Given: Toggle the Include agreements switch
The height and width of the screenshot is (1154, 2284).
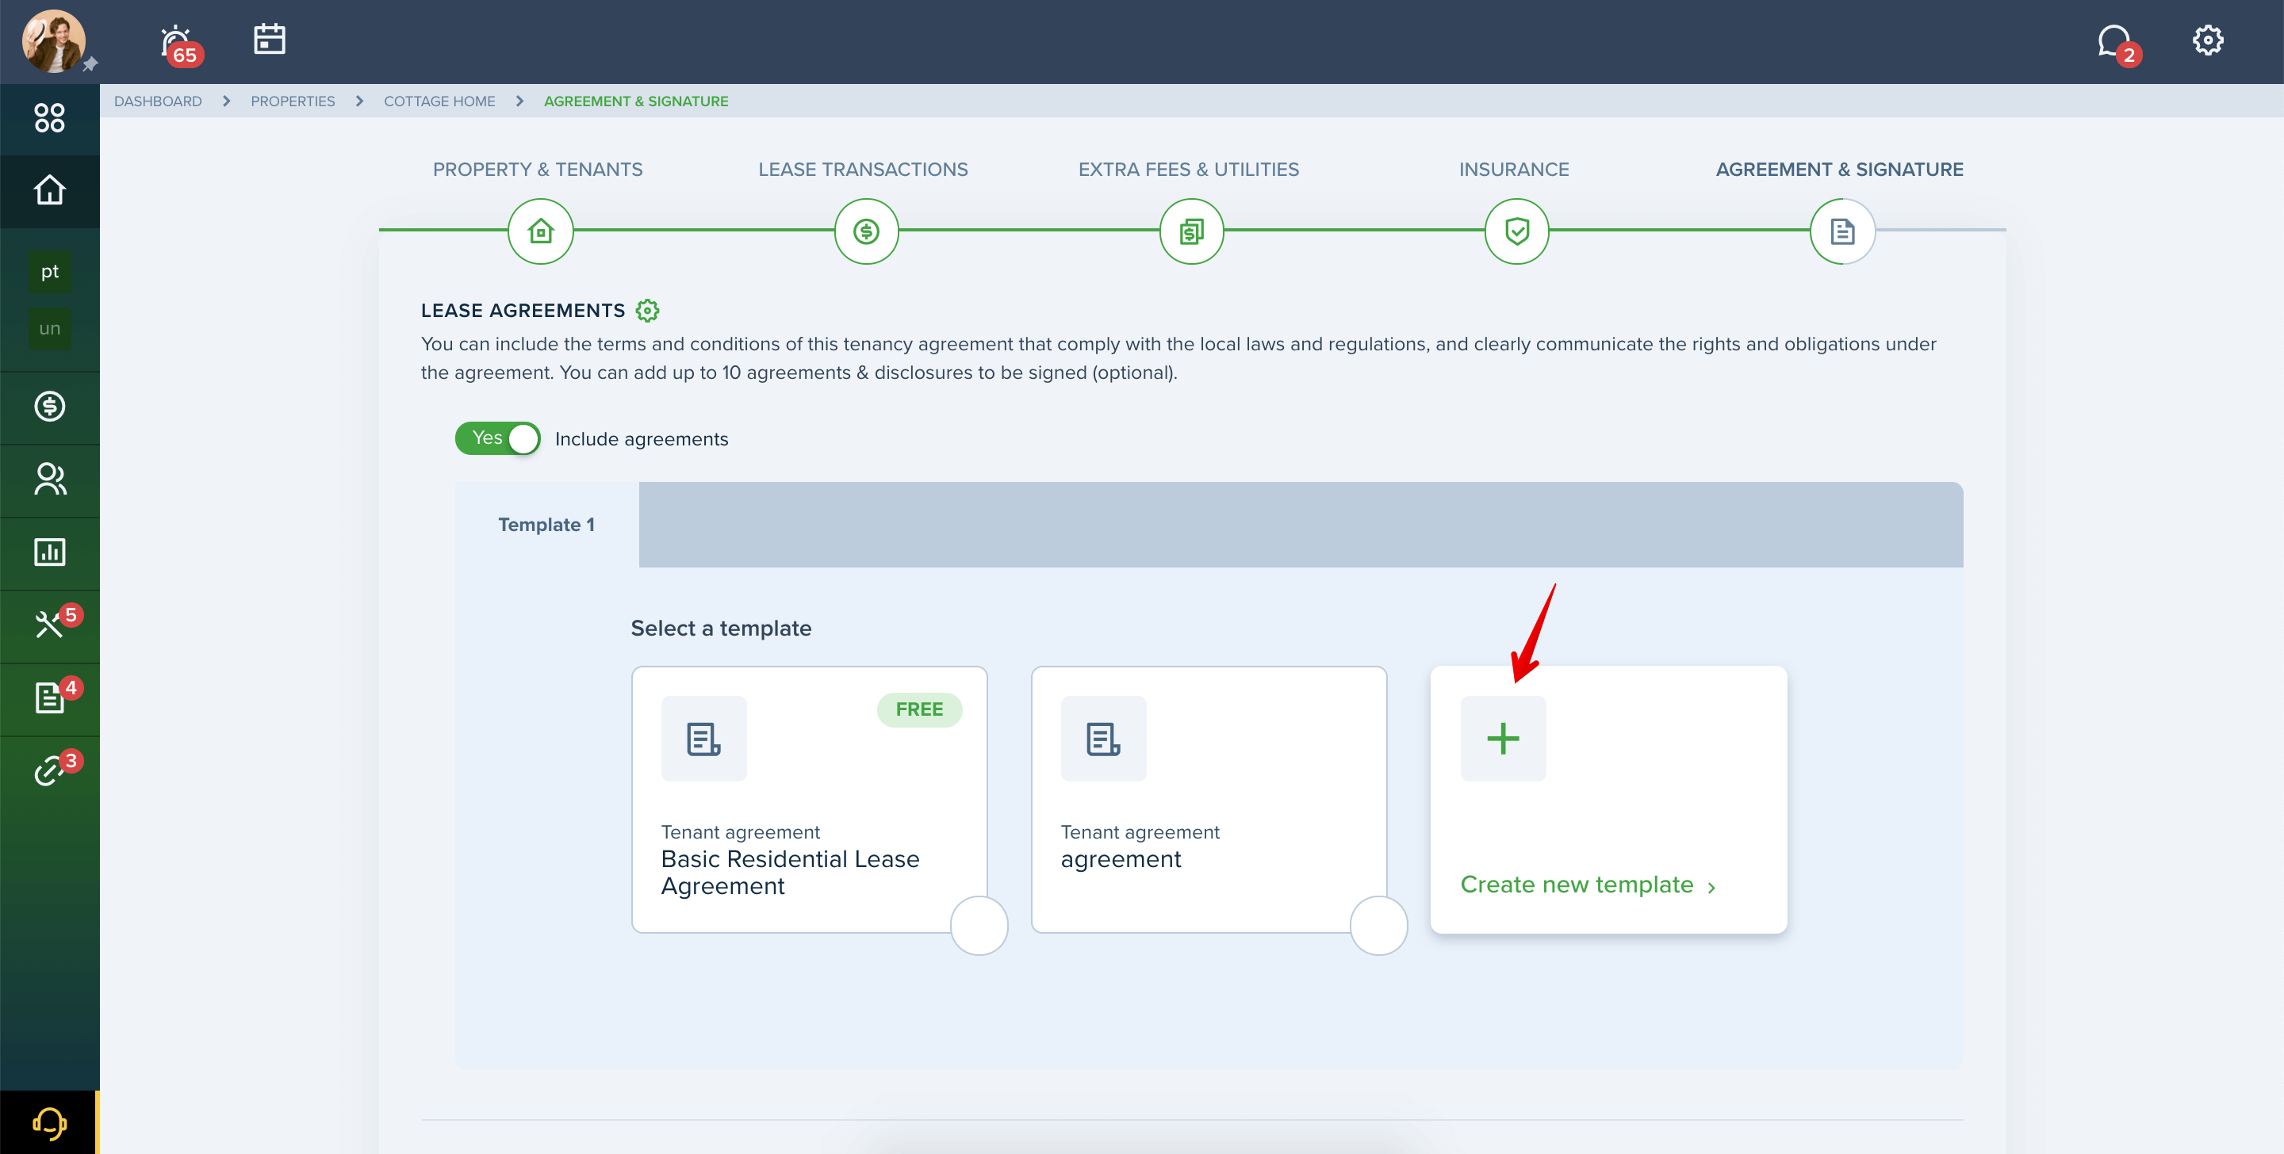Looking at the screenshot, I should click(497, 438).
